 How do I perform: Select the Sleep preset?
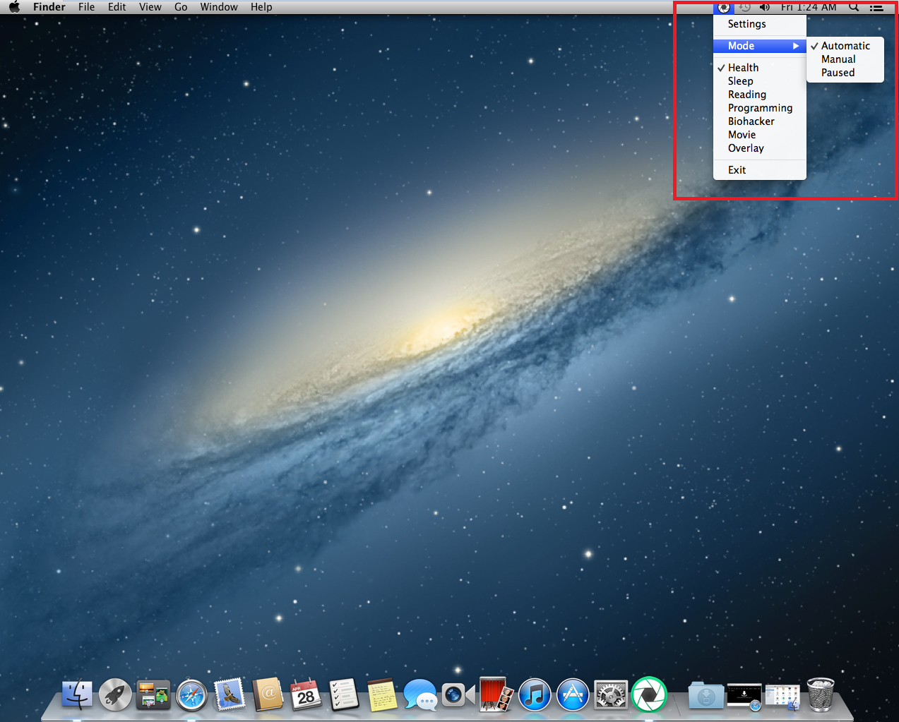(759, 81)
